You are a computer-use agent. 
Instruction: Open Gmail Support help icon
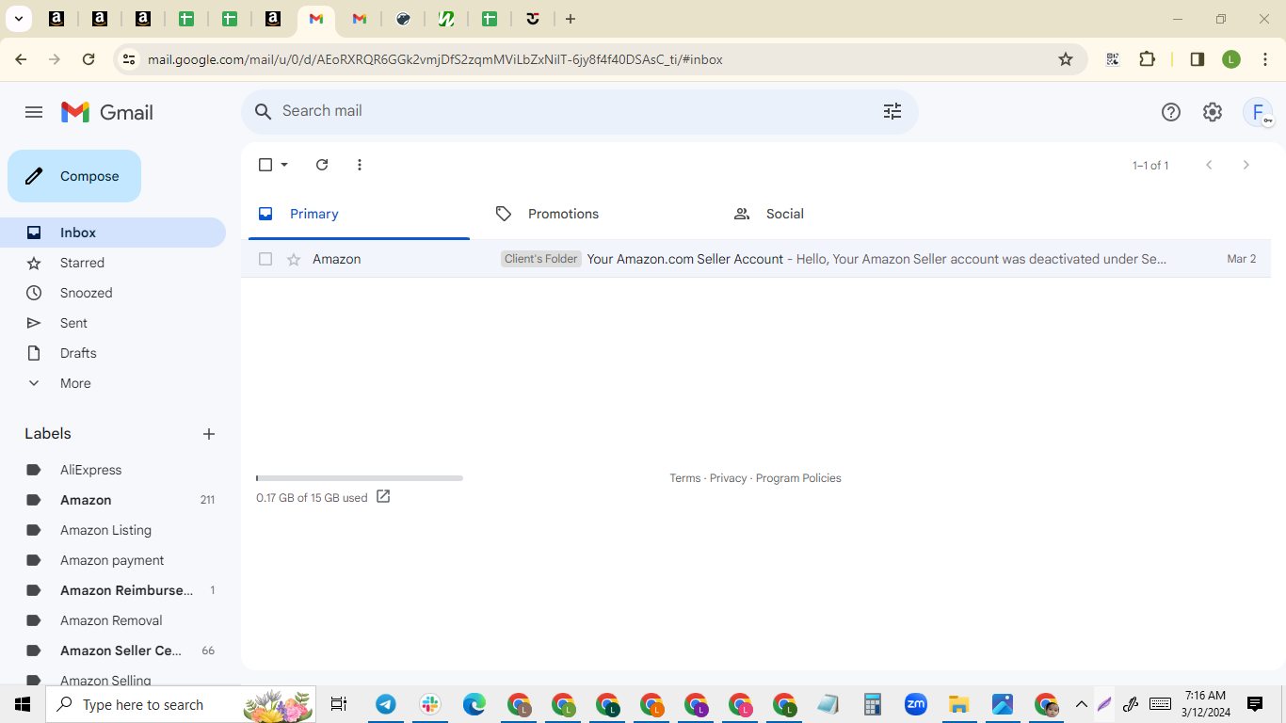tap(1171, 112)
